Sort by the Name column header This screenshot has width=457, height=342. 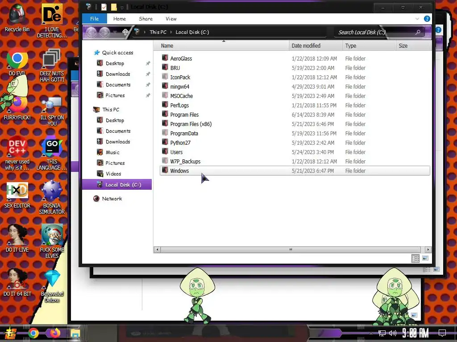click(x=221, y=46)
